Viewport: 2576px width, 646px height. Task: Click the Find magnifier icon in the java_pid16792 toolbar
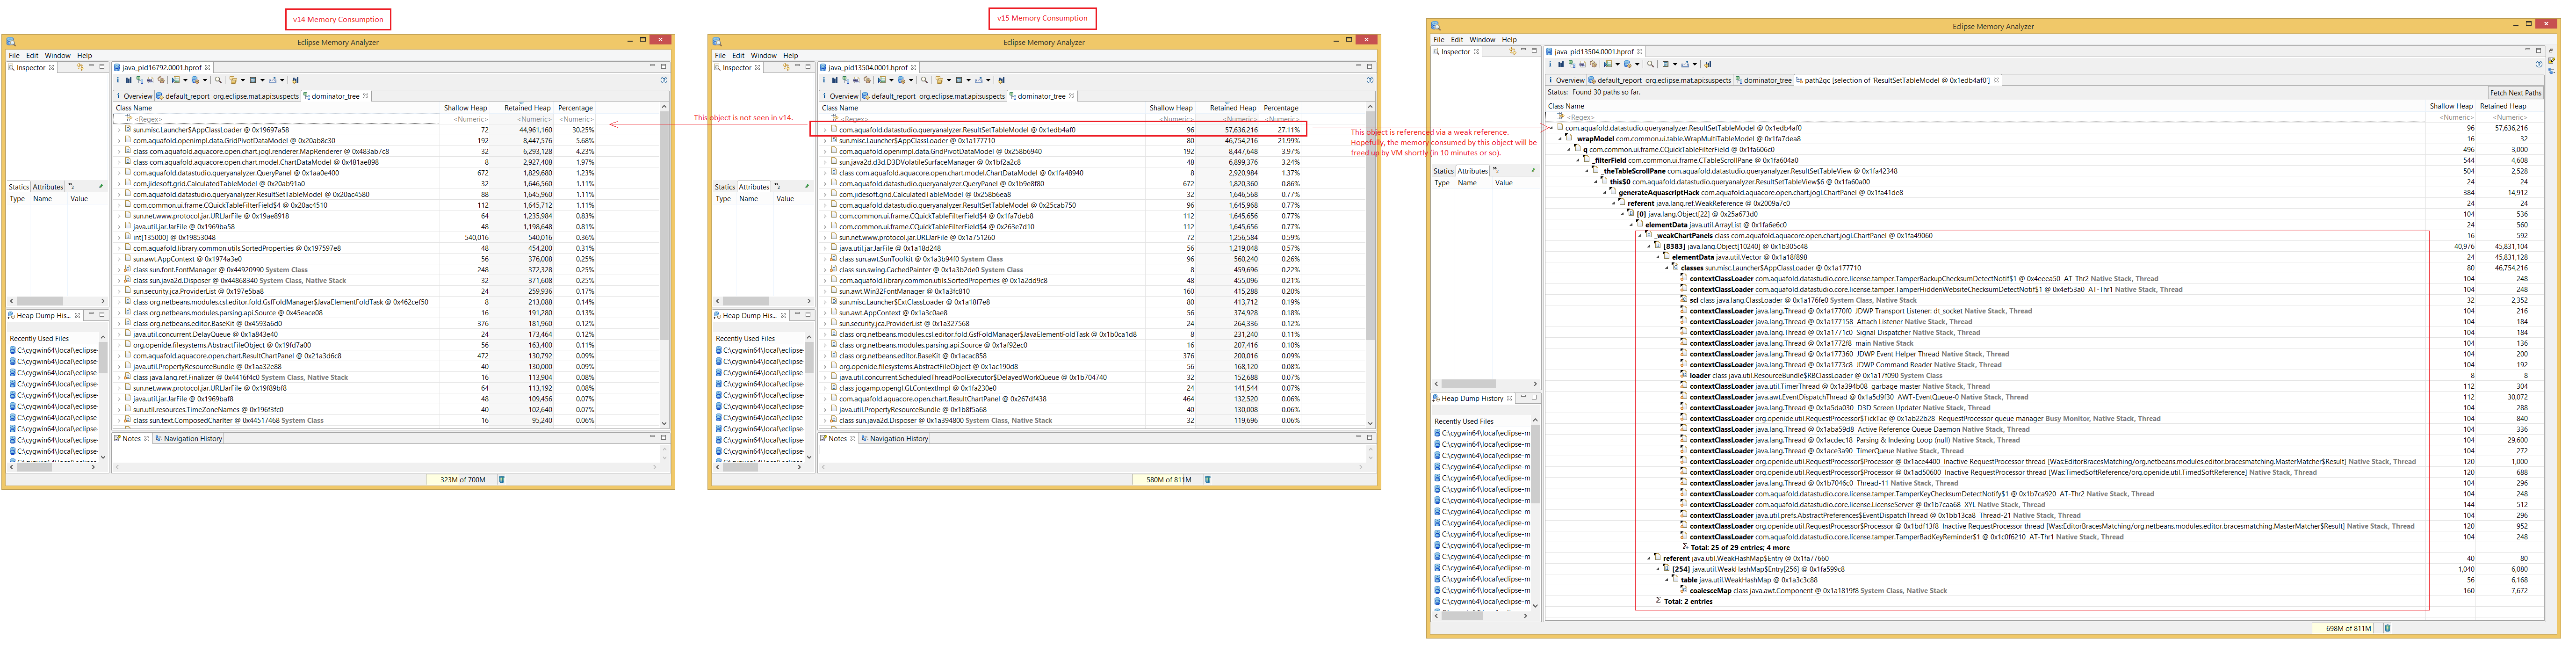pyautogui.click(x=218, y=80)
